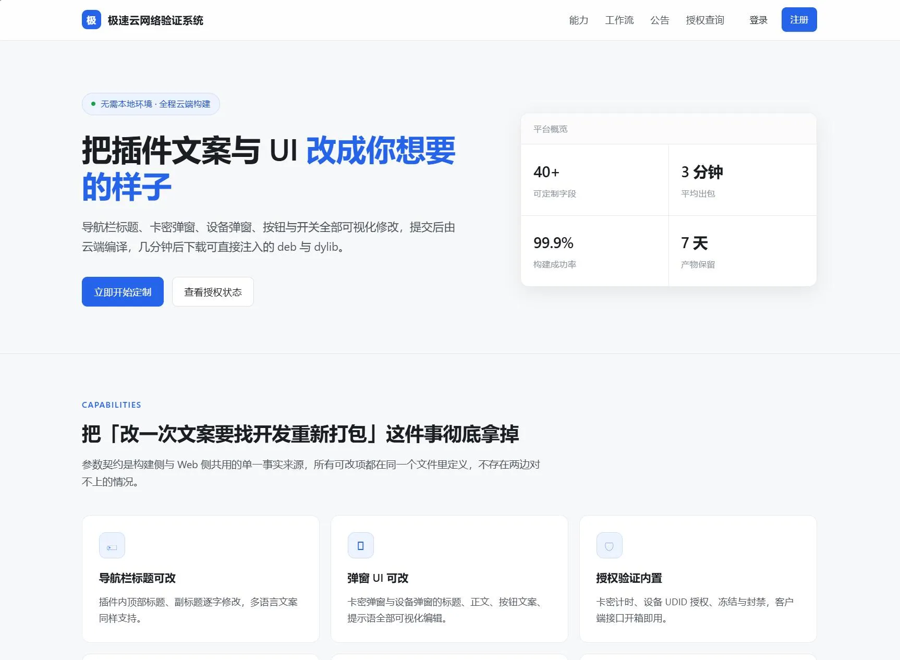Screen dimensions: 900x660
Task: Click the 无需本地环境 · 全程云端构建 badge
Action: [x=151, y=104]
